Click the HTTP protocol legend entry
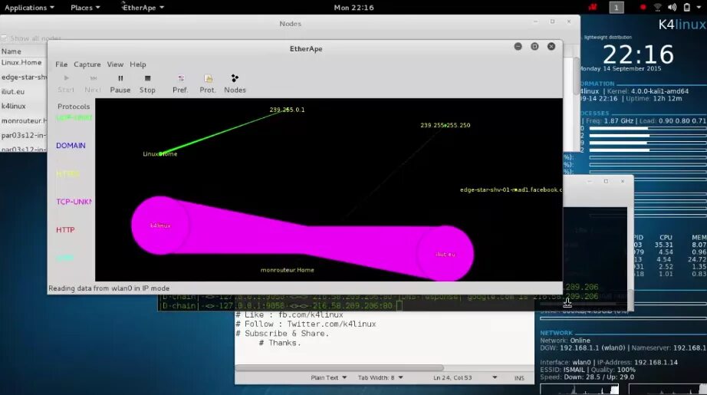Screen dimensions: 707x395 pyautogui.click(x=65, y=230)
